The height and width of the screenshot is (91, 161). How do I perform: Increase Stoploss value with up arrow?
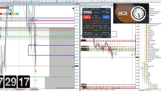109,28
